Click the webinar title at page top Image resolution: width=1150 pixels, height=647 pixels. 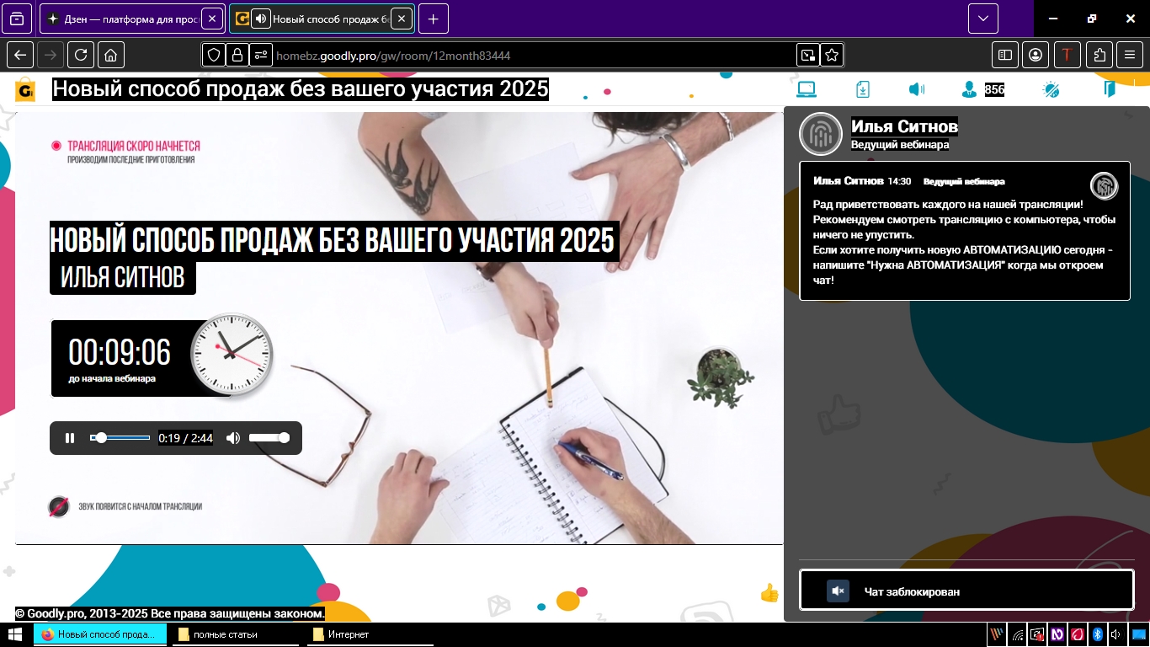click(x=301, y=88)
